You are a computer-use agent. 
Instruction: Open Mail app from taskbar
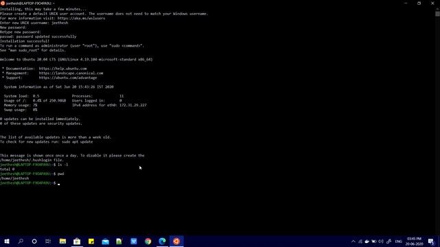[105, 241]
